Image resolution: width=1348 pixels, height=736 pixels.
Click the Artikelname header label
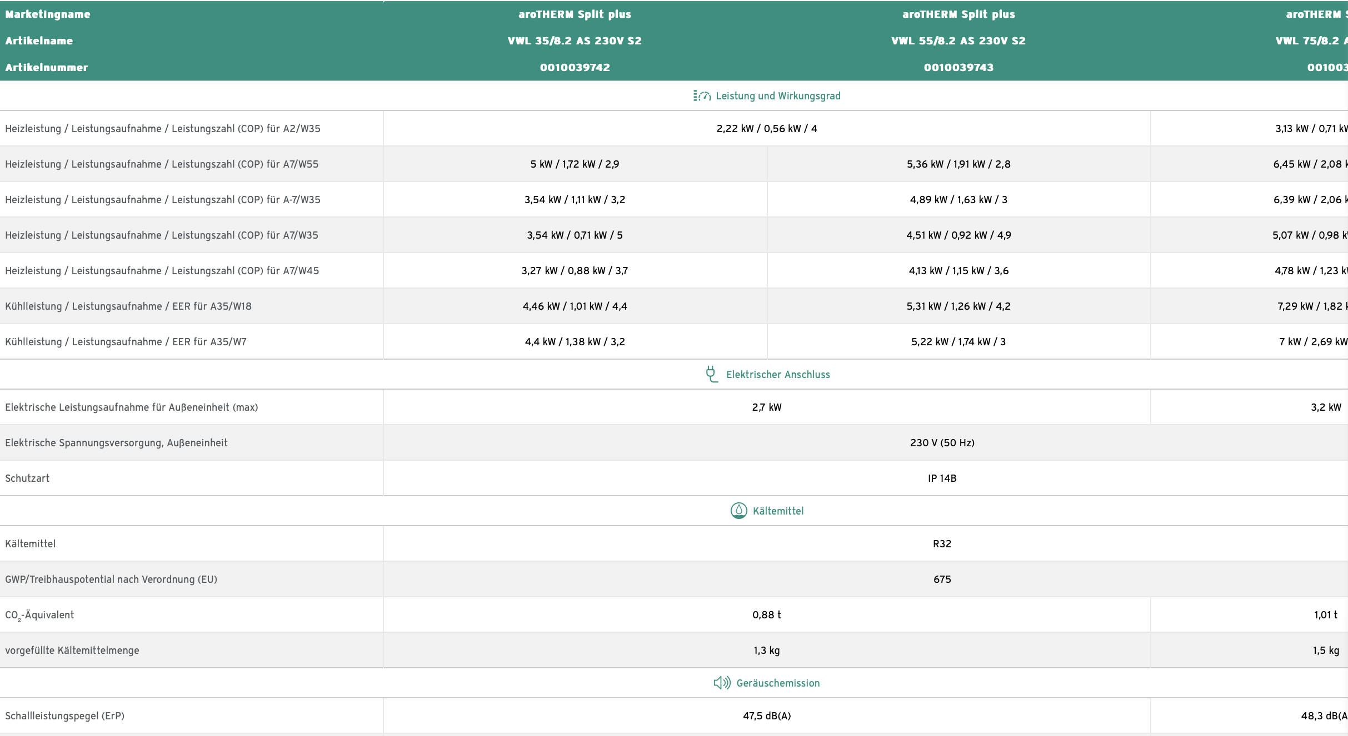39,41
